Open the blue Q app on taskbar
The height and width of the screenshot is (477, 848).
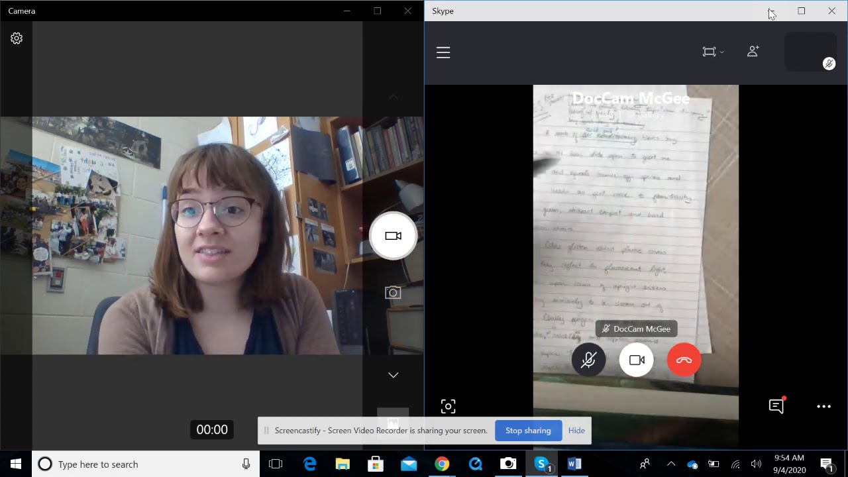475,464
